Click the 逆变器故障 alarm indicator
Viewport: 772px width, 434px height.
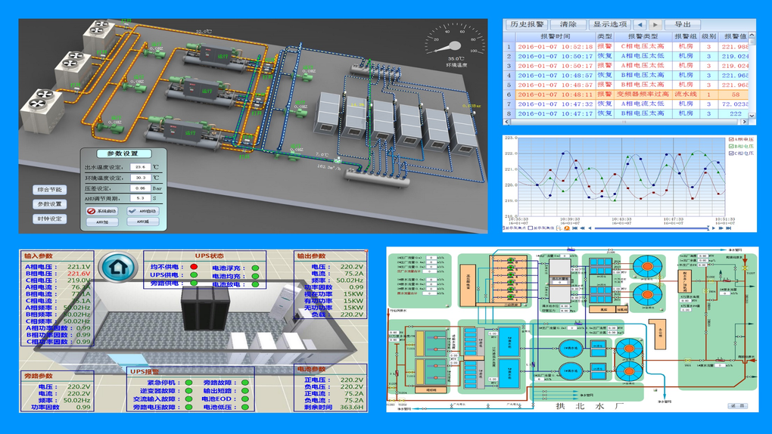188,391
